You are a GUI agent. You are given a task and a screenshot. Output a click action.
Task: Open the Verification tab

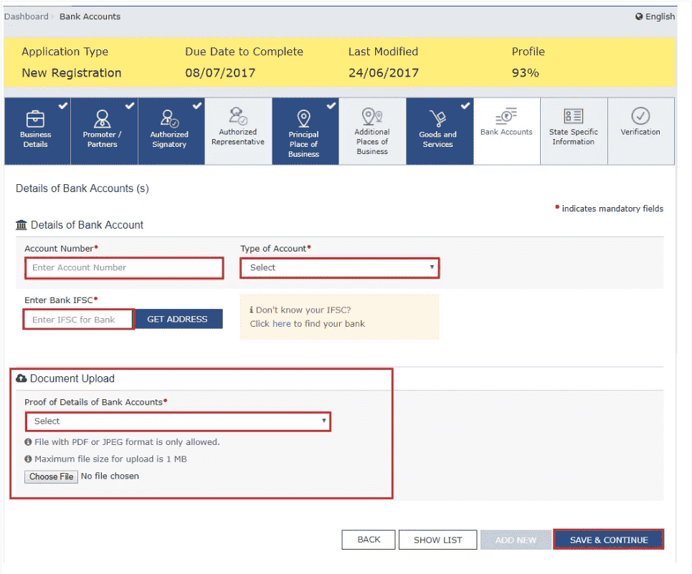point(641,131)
